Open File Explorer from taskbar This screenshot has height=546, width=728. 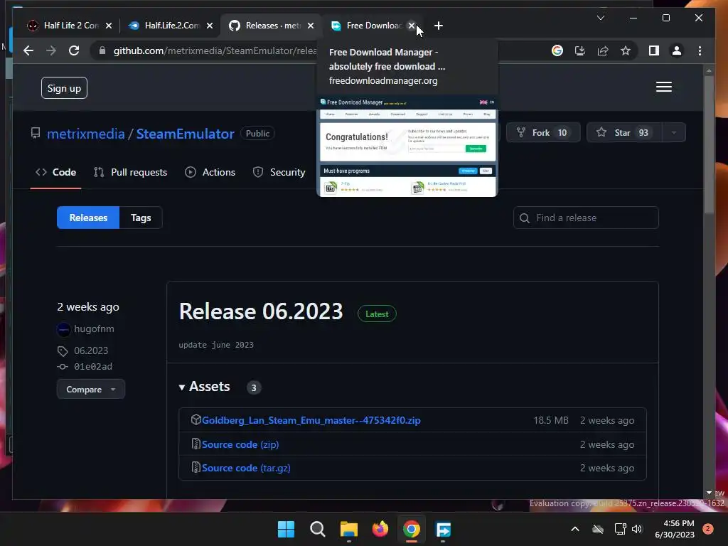click(x=348, y=529)
